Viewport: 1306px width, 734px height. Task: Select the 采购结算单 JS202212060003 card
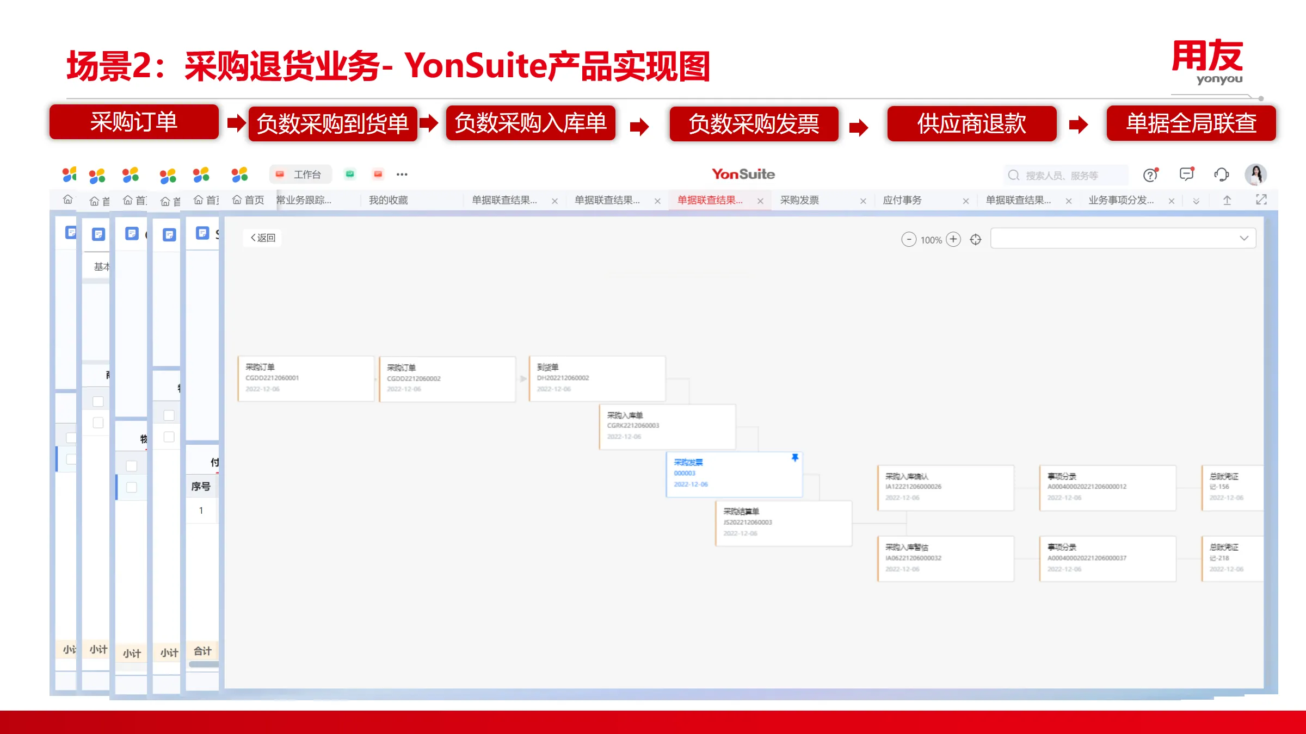point(784,523)
